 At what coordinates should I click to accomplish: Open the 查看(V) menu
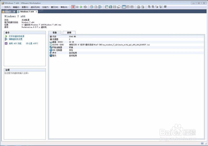coord(25,7)
